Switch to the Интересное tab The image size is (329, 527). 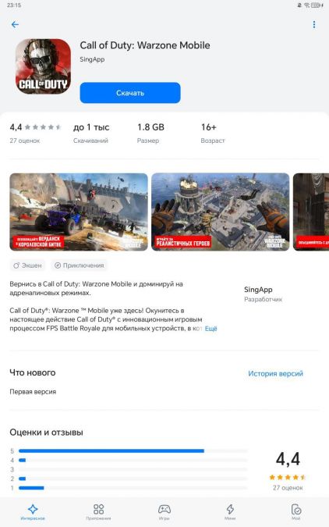pyautogui.click(x=33, y=512)
